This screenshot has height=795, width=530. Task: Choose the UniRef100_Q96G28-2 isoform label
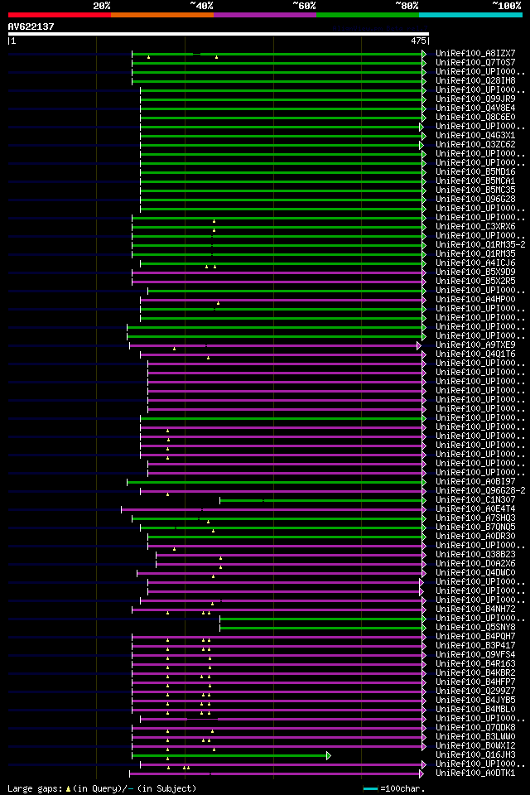pos(481,491)
